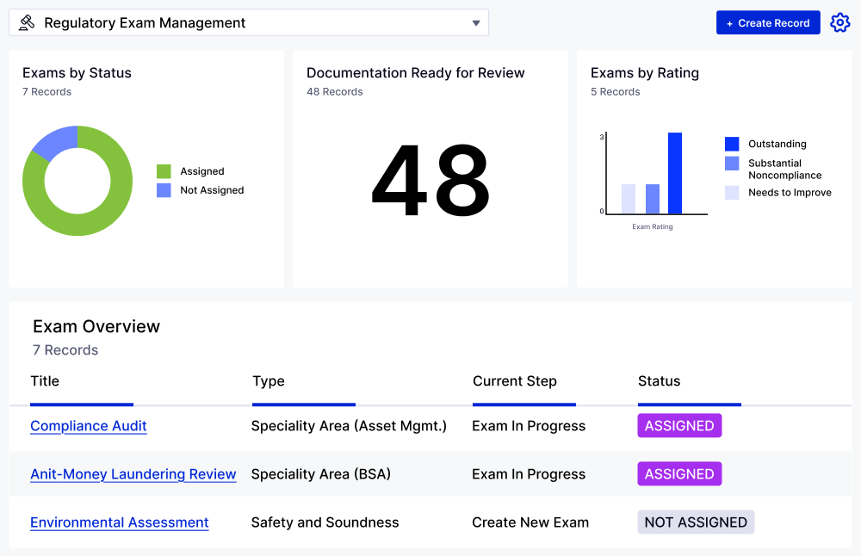Viewport: 861px width, 556px height.
Task: Sort by the Status column header
Action: (659, 381)
